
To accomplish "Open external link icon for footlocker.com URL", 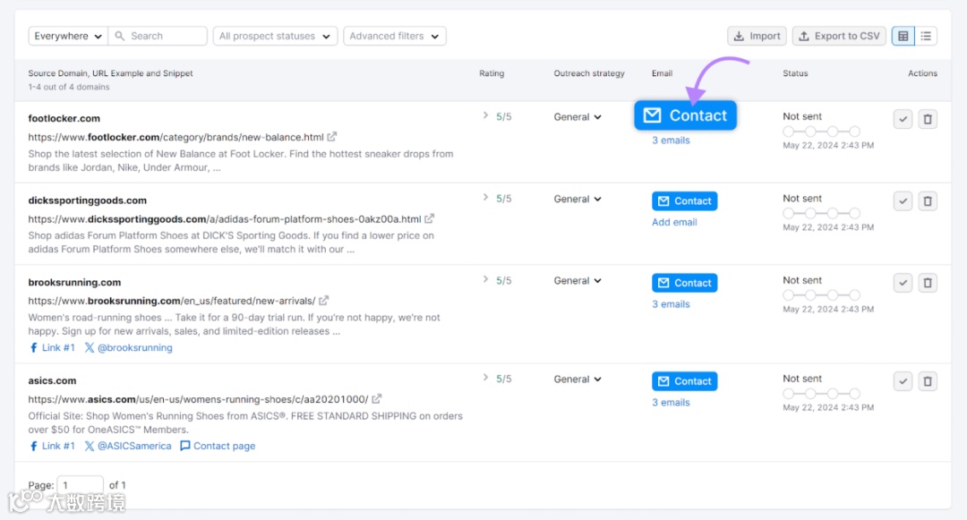I will pos(332,137).
